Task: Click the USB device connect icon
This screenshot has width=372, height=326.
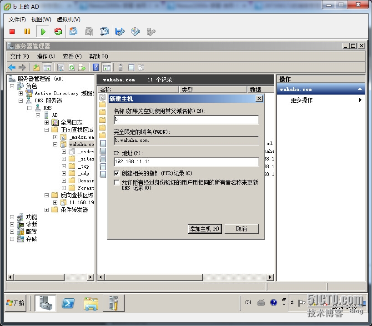Action: pyautogui.click(x=151, y=31)
